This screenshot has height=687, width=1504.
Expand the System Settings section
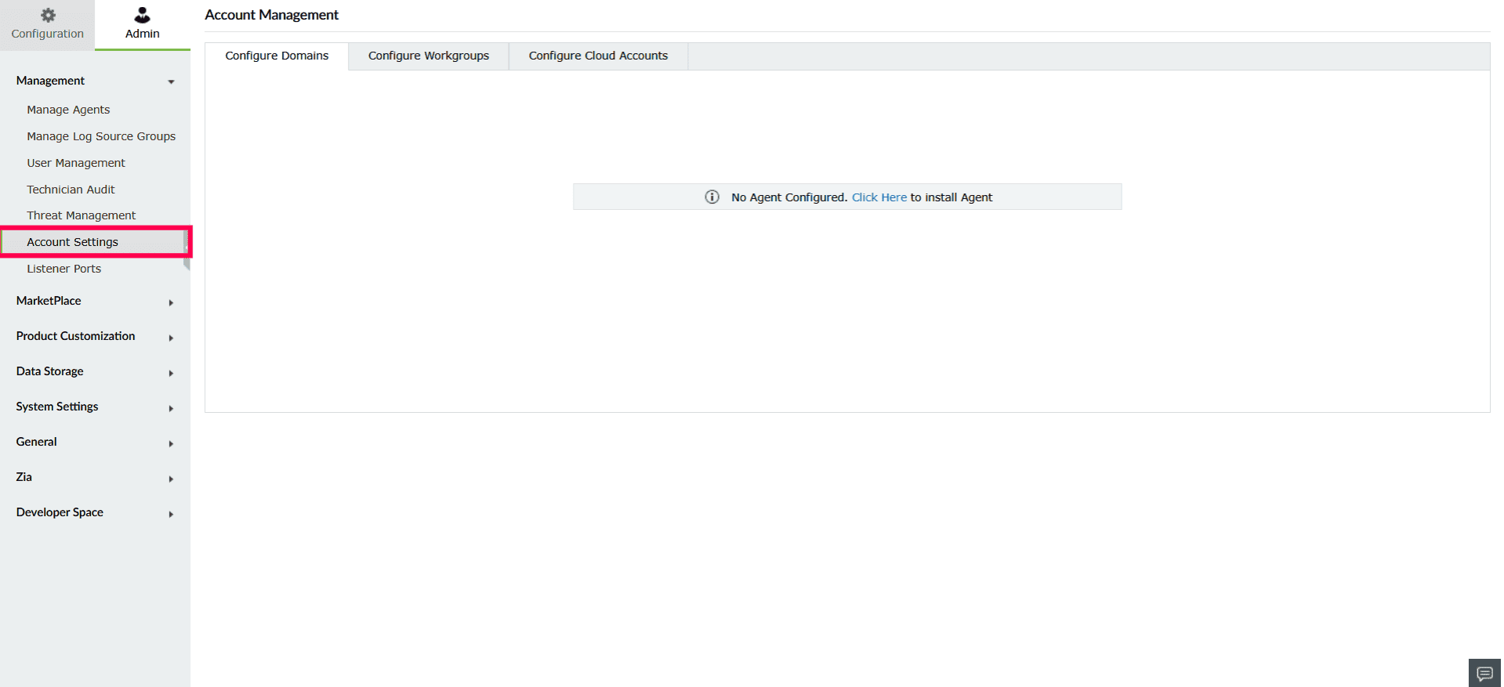click(95, 407)
